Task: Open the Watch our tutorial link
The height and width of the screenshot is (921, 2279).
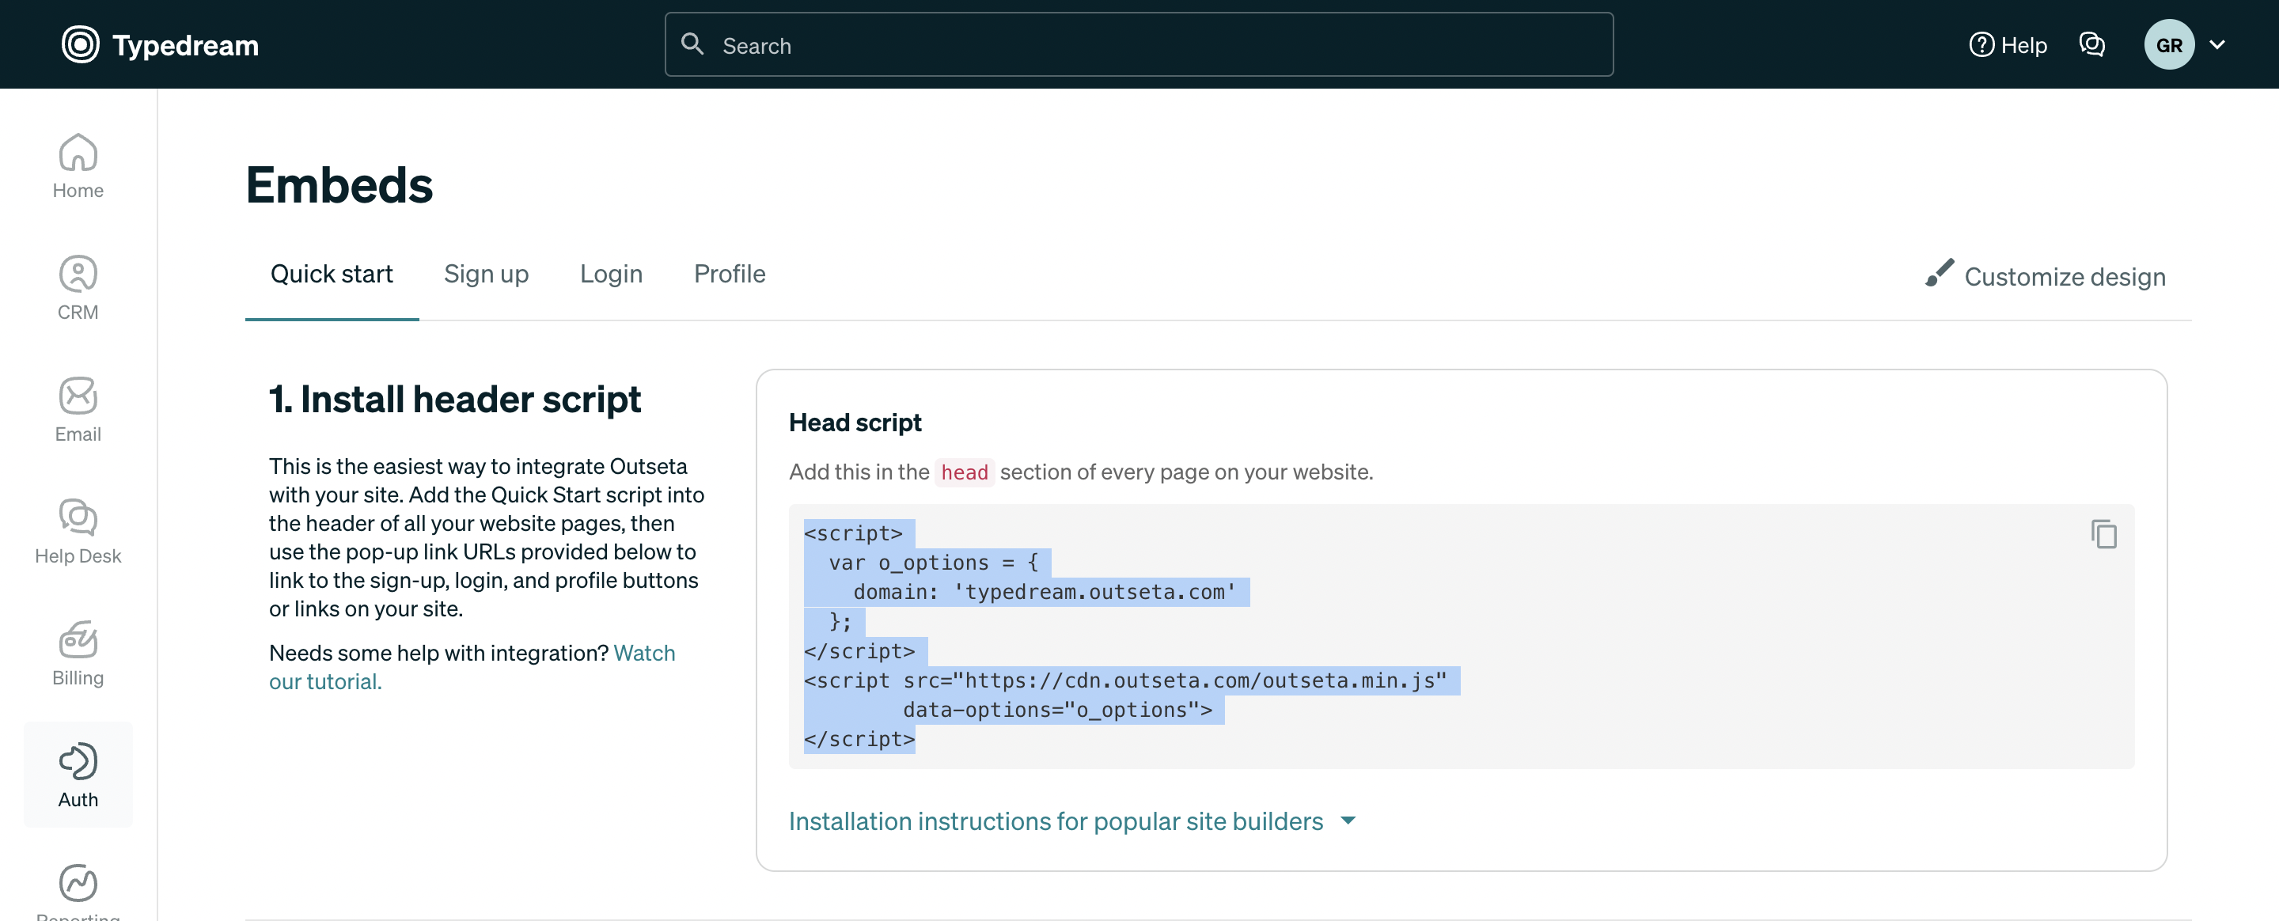Action: [644, 653]
